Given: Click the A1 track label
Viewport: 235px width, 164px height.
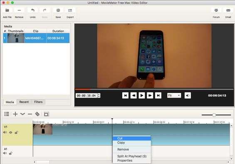Looking at the screenshot, I should (x=5, y=149).
